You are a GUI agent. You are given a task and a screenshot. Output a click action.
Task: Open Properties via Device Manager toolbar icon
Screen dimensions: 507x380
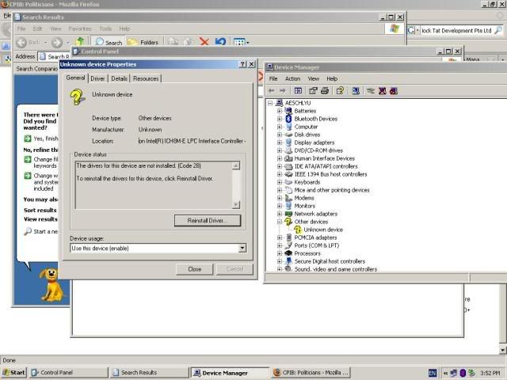[313, 91]
